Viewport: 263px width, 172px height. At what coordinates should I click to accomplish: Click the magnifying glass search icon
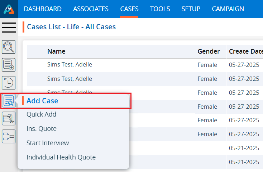pos(9,46)
